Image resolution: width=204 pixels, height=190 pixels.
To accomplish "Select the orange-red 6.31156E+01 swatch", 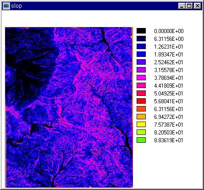I will 141,109.
